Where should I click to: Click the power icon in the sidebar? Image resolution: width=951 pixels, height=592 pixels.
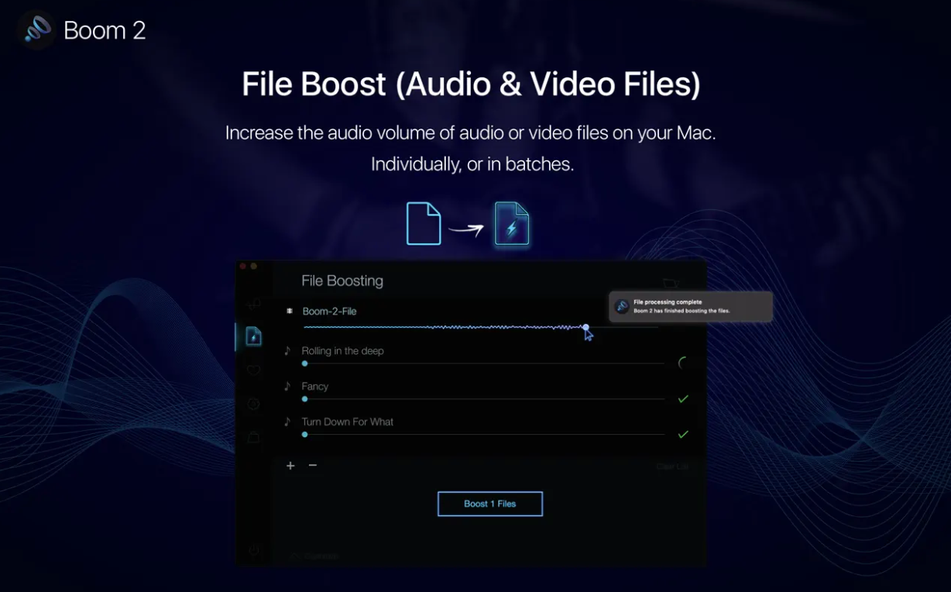(254, 550)
